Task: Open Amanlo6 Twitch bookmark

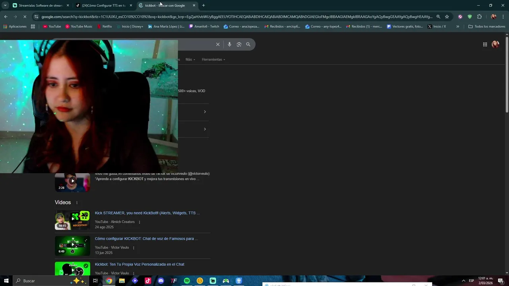Action: pyautogui.click(x=204, y=27)
